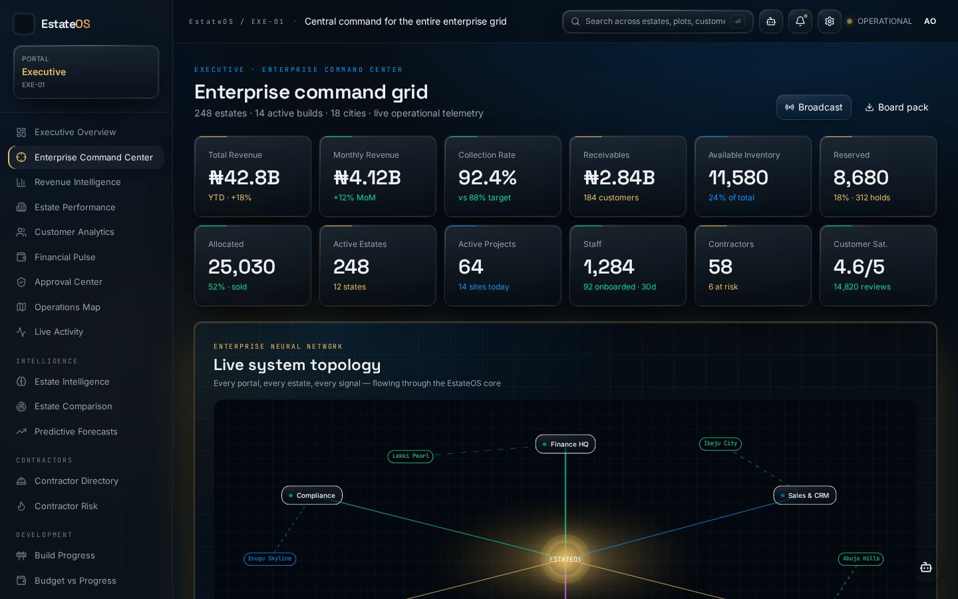
Task: Click the EstateOS logo mark
Action: click(24, 24)
